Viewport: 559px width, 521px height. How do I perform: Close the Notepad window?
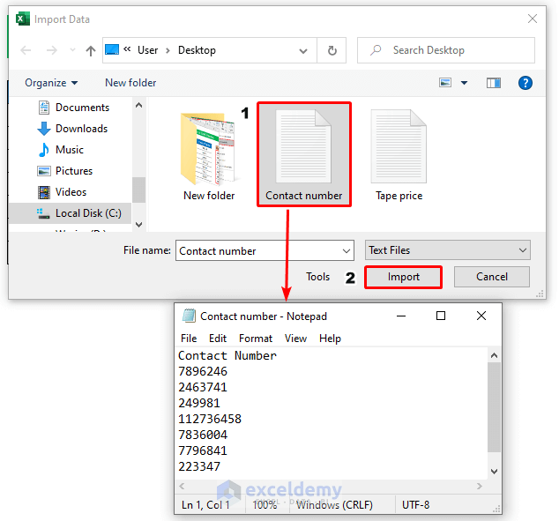pyautogui.click(x=481, y=316)
